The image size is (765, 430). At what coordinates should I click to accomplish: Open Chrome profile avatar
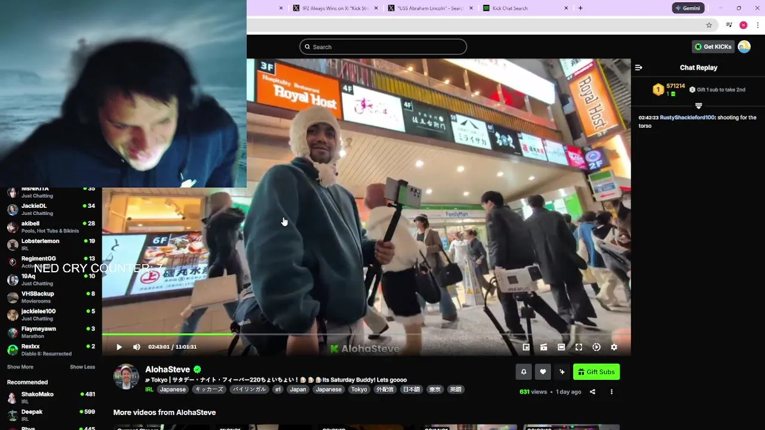[x=743, y=25]
